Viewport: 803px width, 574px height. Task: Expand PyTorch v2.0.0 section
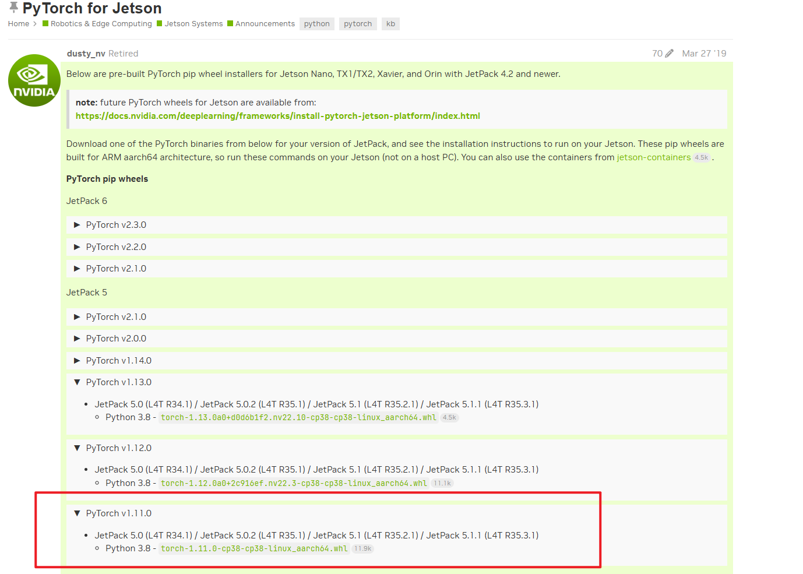click(x=397, y=339)
